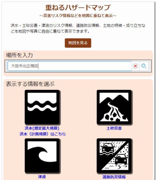Click the 災害リスク情報 subtitle line

pos(78,16)
